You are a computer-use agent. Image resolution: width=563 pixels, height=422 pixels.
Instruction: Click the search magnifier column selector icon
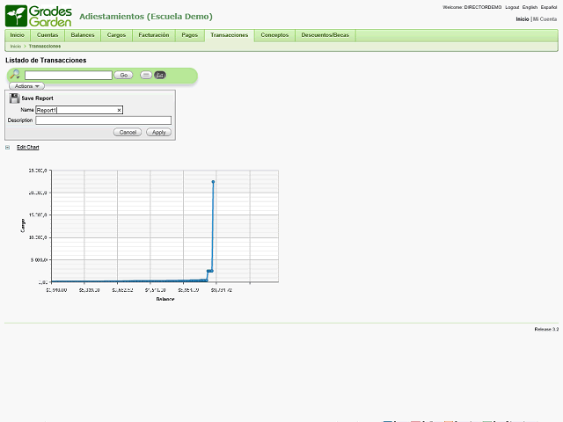(x=15, y=75)
